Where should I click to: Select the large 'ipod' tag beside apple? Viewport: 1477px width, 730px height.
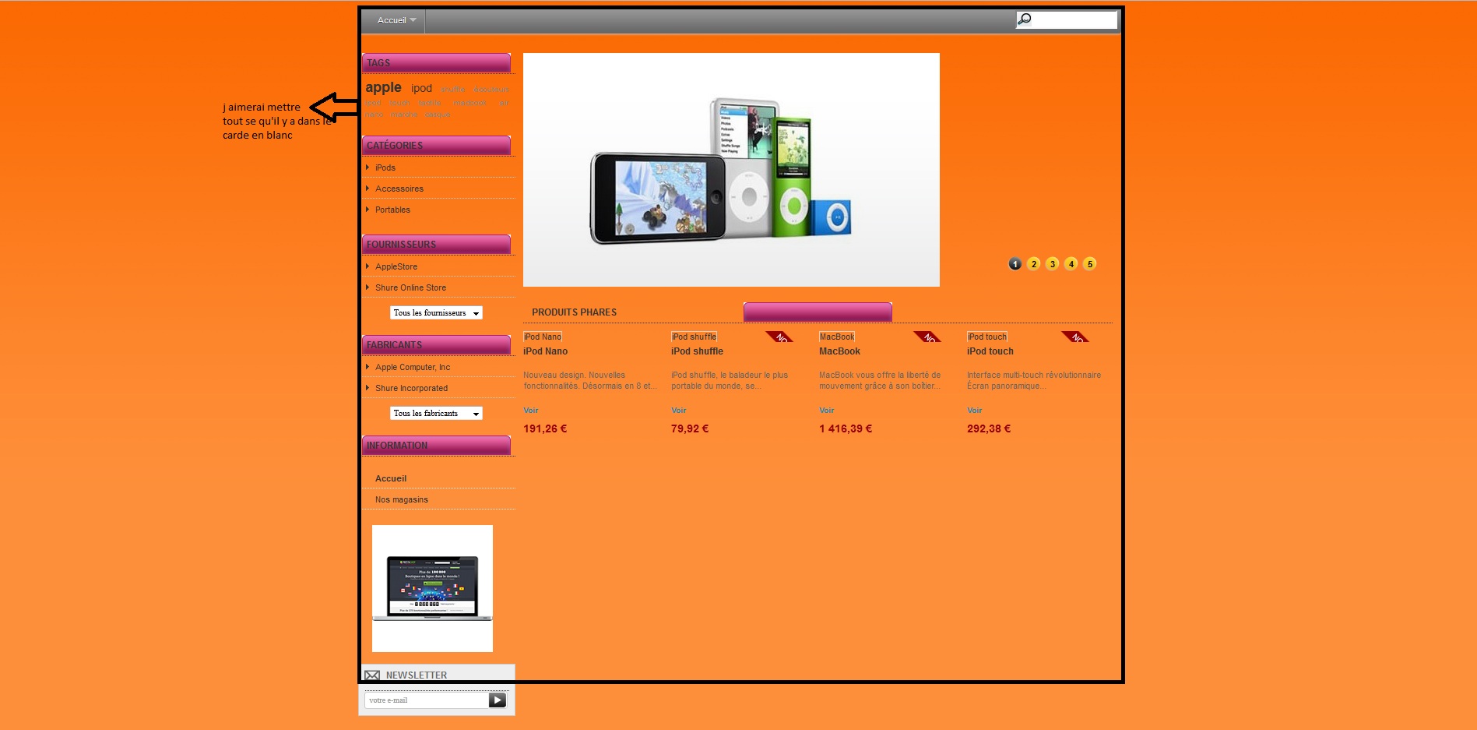coord(421,88)
